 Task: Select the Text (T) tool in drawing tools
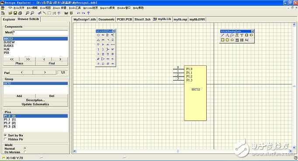(242, 35)
